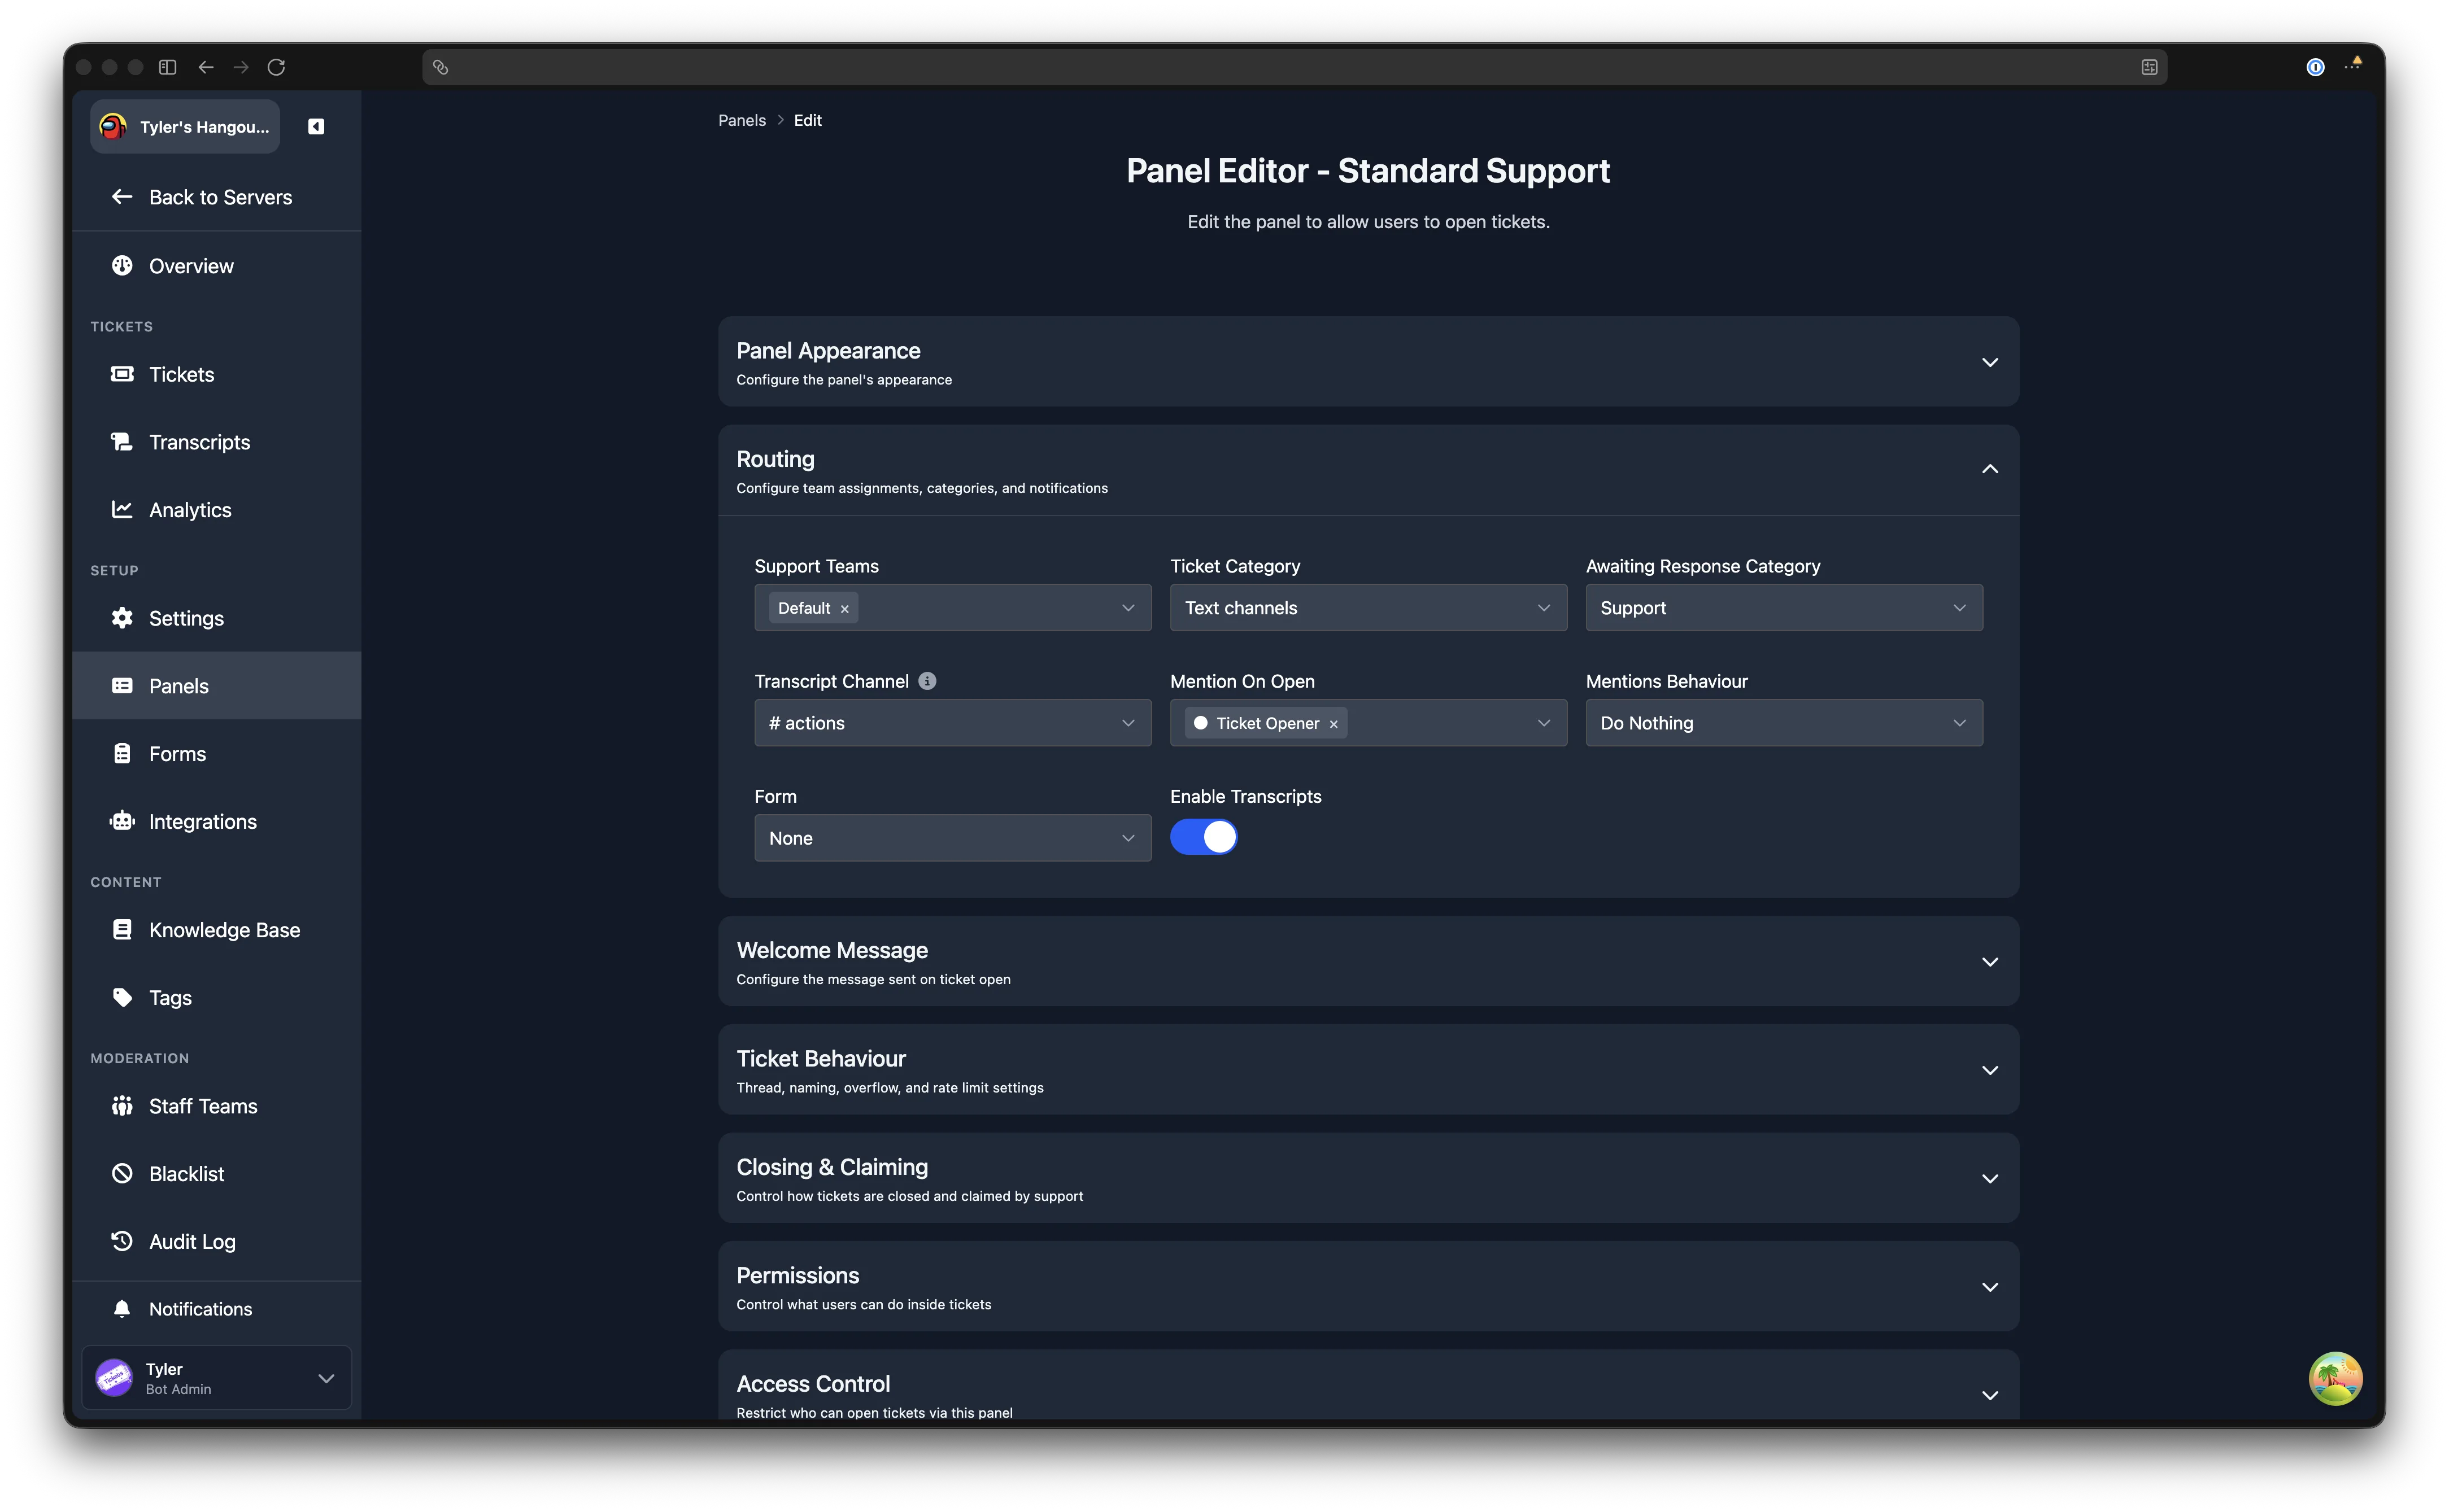The height and width of the screenshot is (1512, 2449).
Task: Click the 1Password extension icon
Action: pos(2315,67)
